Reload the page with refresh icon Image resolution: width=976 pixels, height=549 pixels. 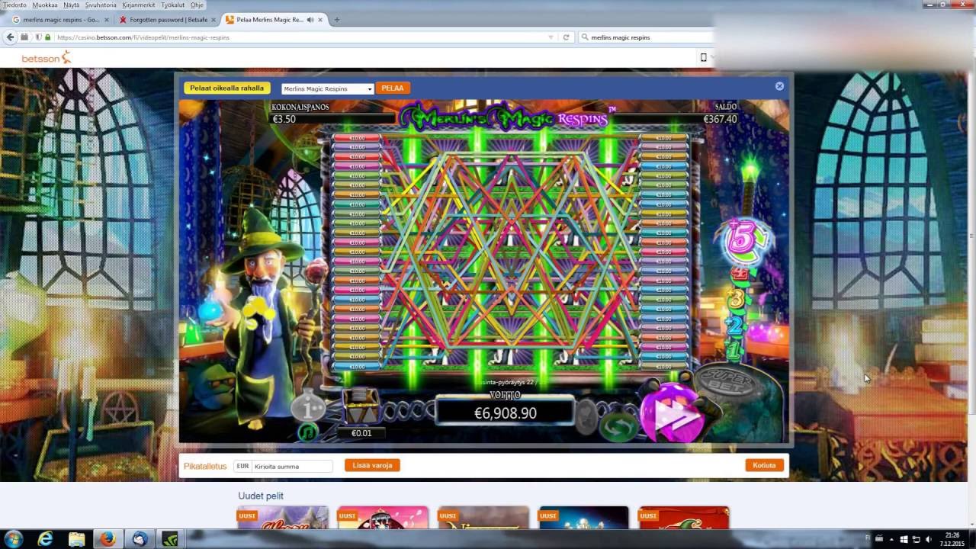[566, 37]
